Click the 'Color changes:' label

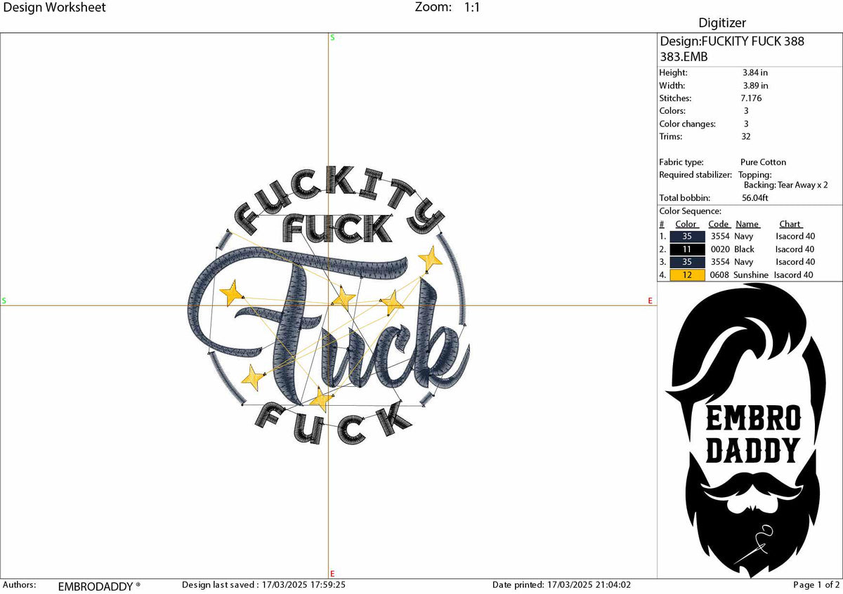pos(687,124)
